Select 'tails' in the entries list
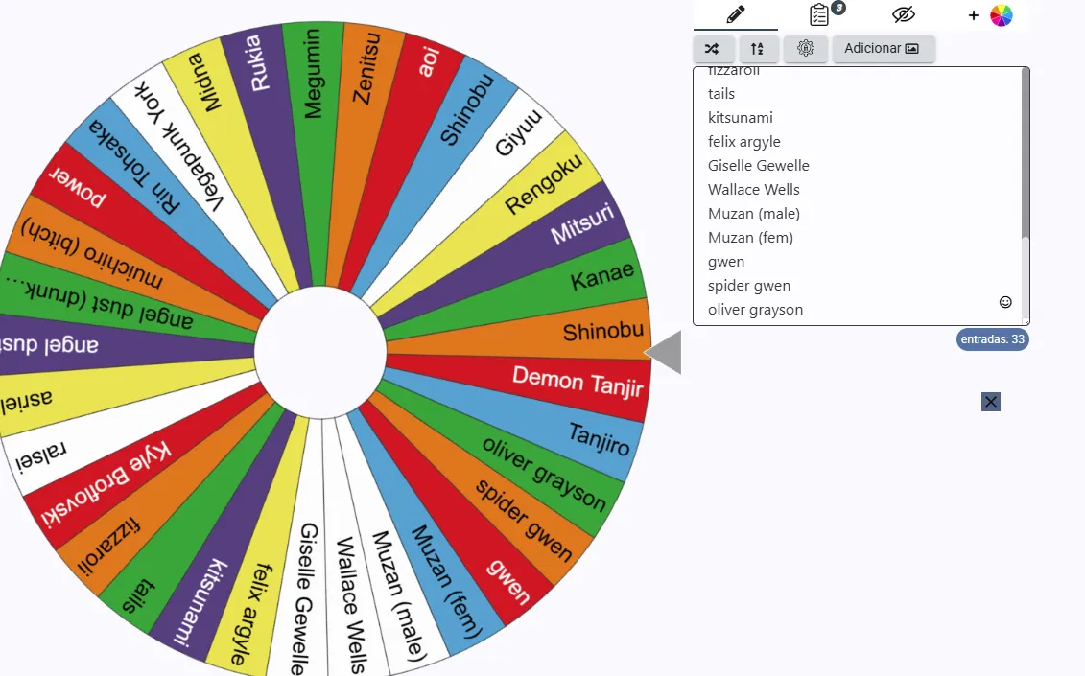This screenshot has width=1085, height=676. (x=721, y=93)
